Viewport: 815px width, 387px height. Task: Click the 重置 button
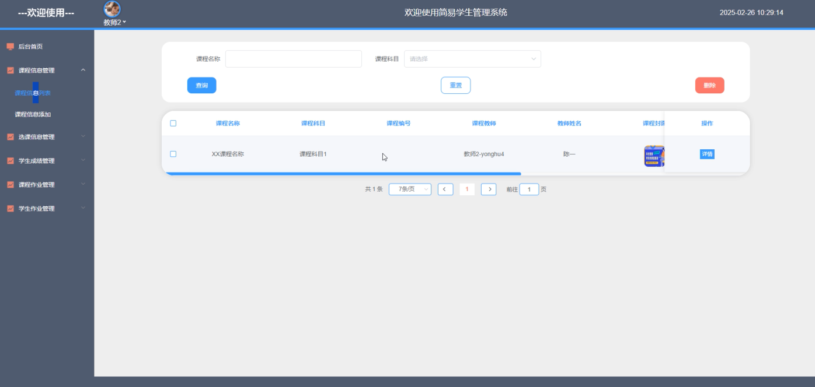pyautogui.click(x=455, y=85)
